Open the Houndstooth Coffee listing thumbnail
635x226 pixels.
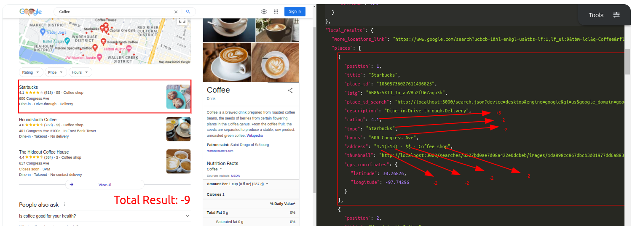point(178,129)
